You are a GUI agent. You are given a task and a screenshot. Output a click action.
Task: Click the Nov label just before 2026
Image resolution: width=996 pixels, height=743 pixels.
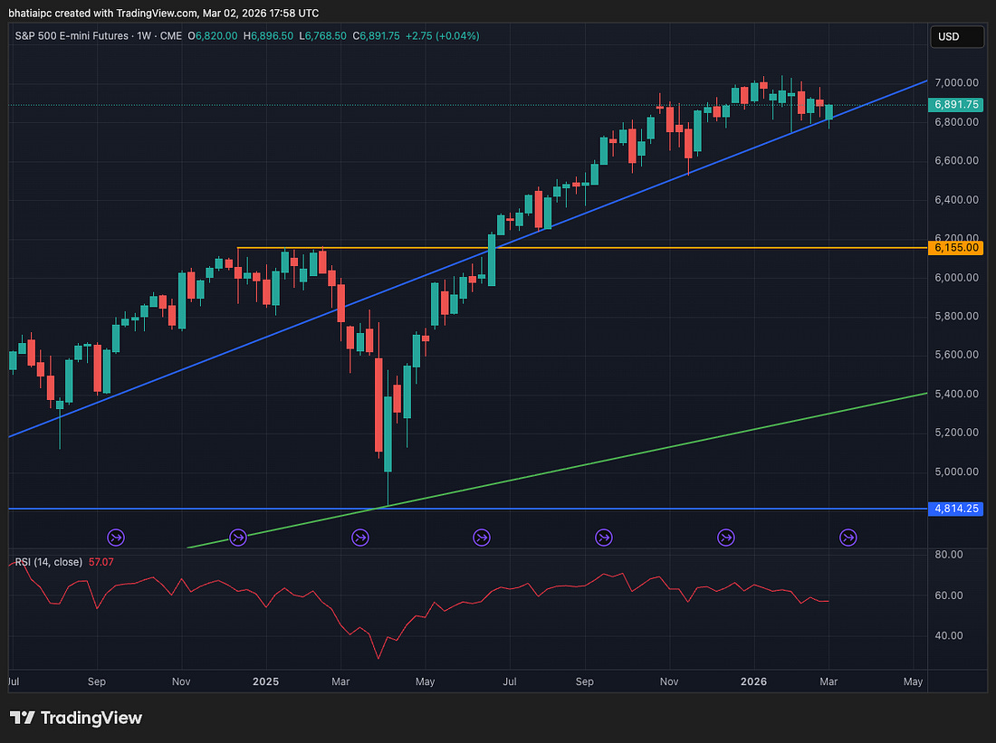pyautogui.click(x=669, y=681)
